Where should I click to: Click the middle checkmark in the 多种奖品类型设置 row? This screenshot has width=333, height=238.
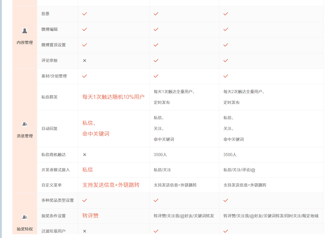click(156, 200)
